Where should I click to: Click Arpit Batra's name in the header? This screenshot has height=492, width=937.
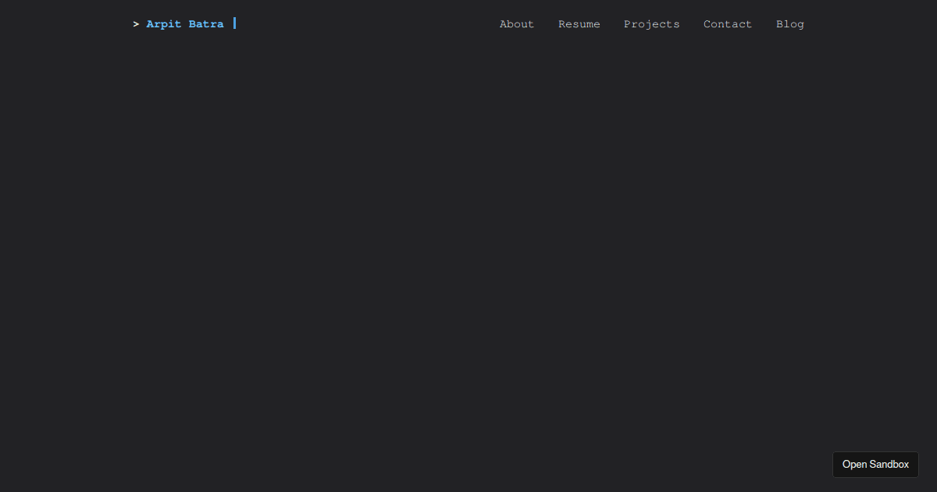pyautogui.click(x=185, y=23)
